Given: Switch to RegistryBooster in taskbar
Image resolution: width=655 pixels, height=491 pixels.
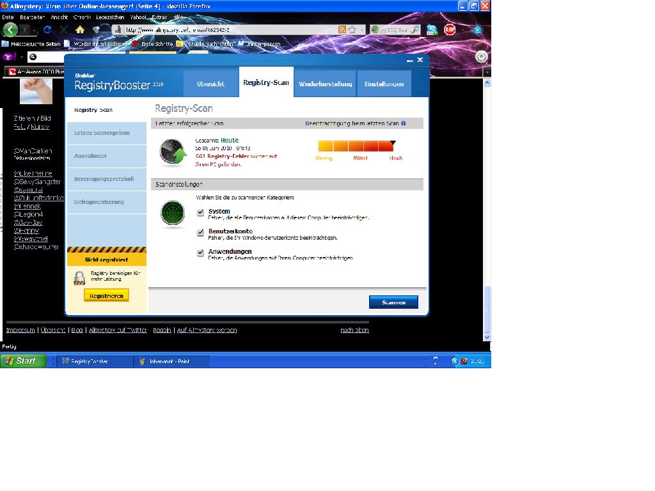Looking at the screenshot, I should click(95, 361).
